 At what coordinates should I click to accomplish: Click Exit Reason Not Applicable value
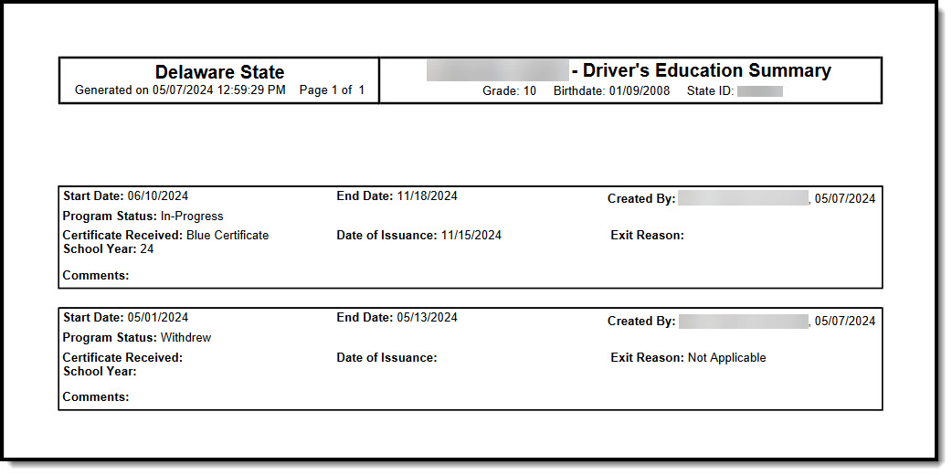(x=726, y=358)
